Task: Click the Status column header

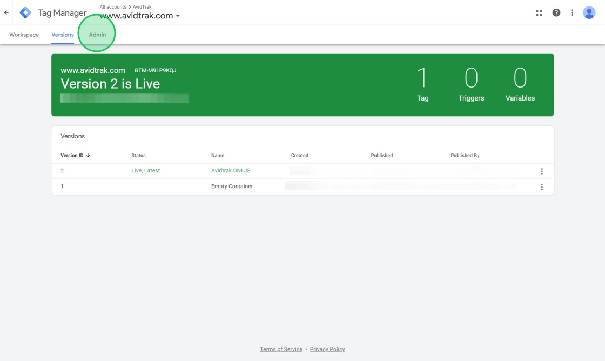Action: tap(138, 156)
